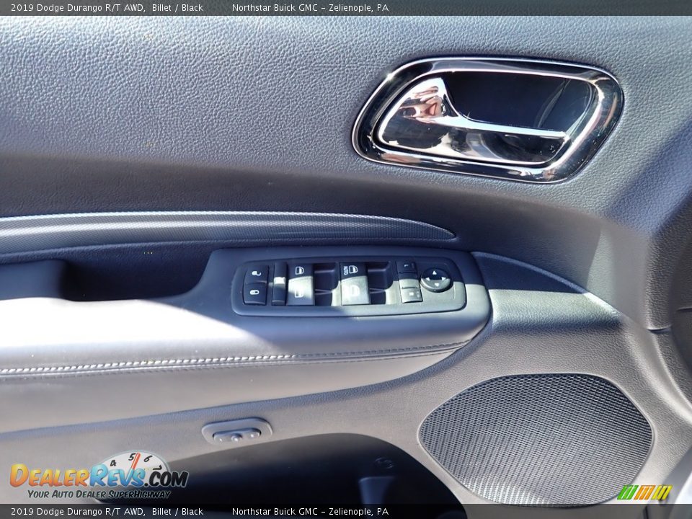Click the top caption "2019 Dodge Durango R/T AWD"

pyautogui.click(x=77, y=7)
